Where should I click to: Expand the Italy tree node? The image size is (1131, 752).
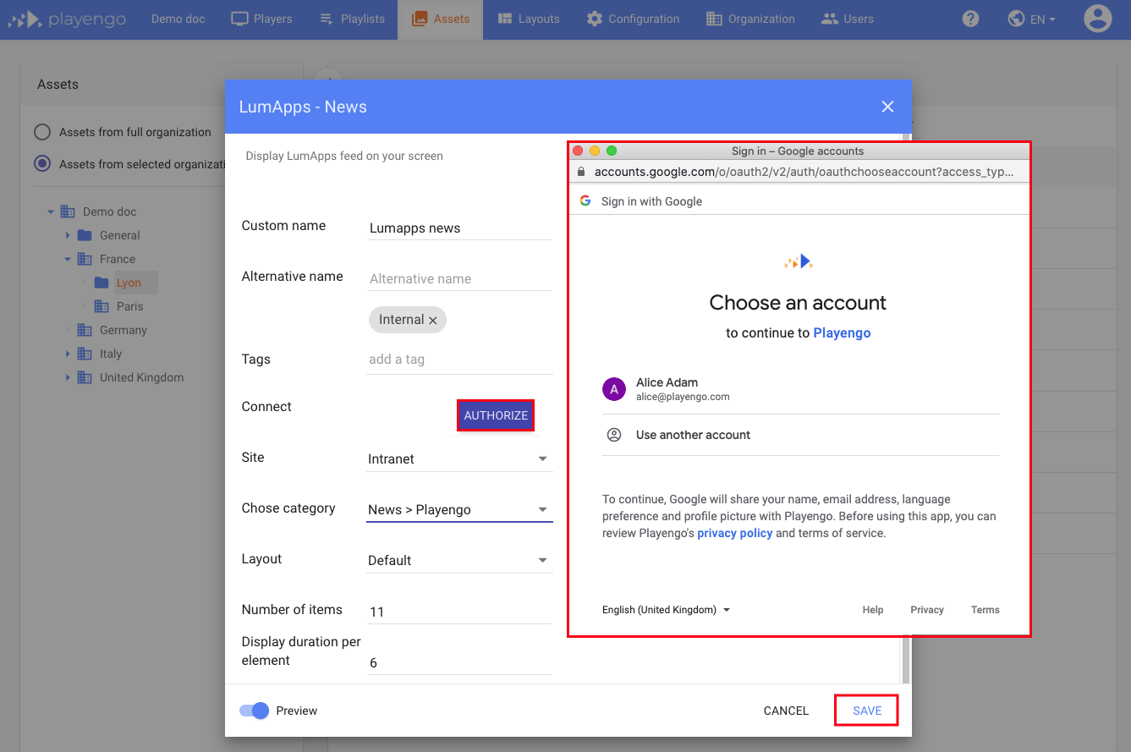pyautogui.click(x=68, y=354)
